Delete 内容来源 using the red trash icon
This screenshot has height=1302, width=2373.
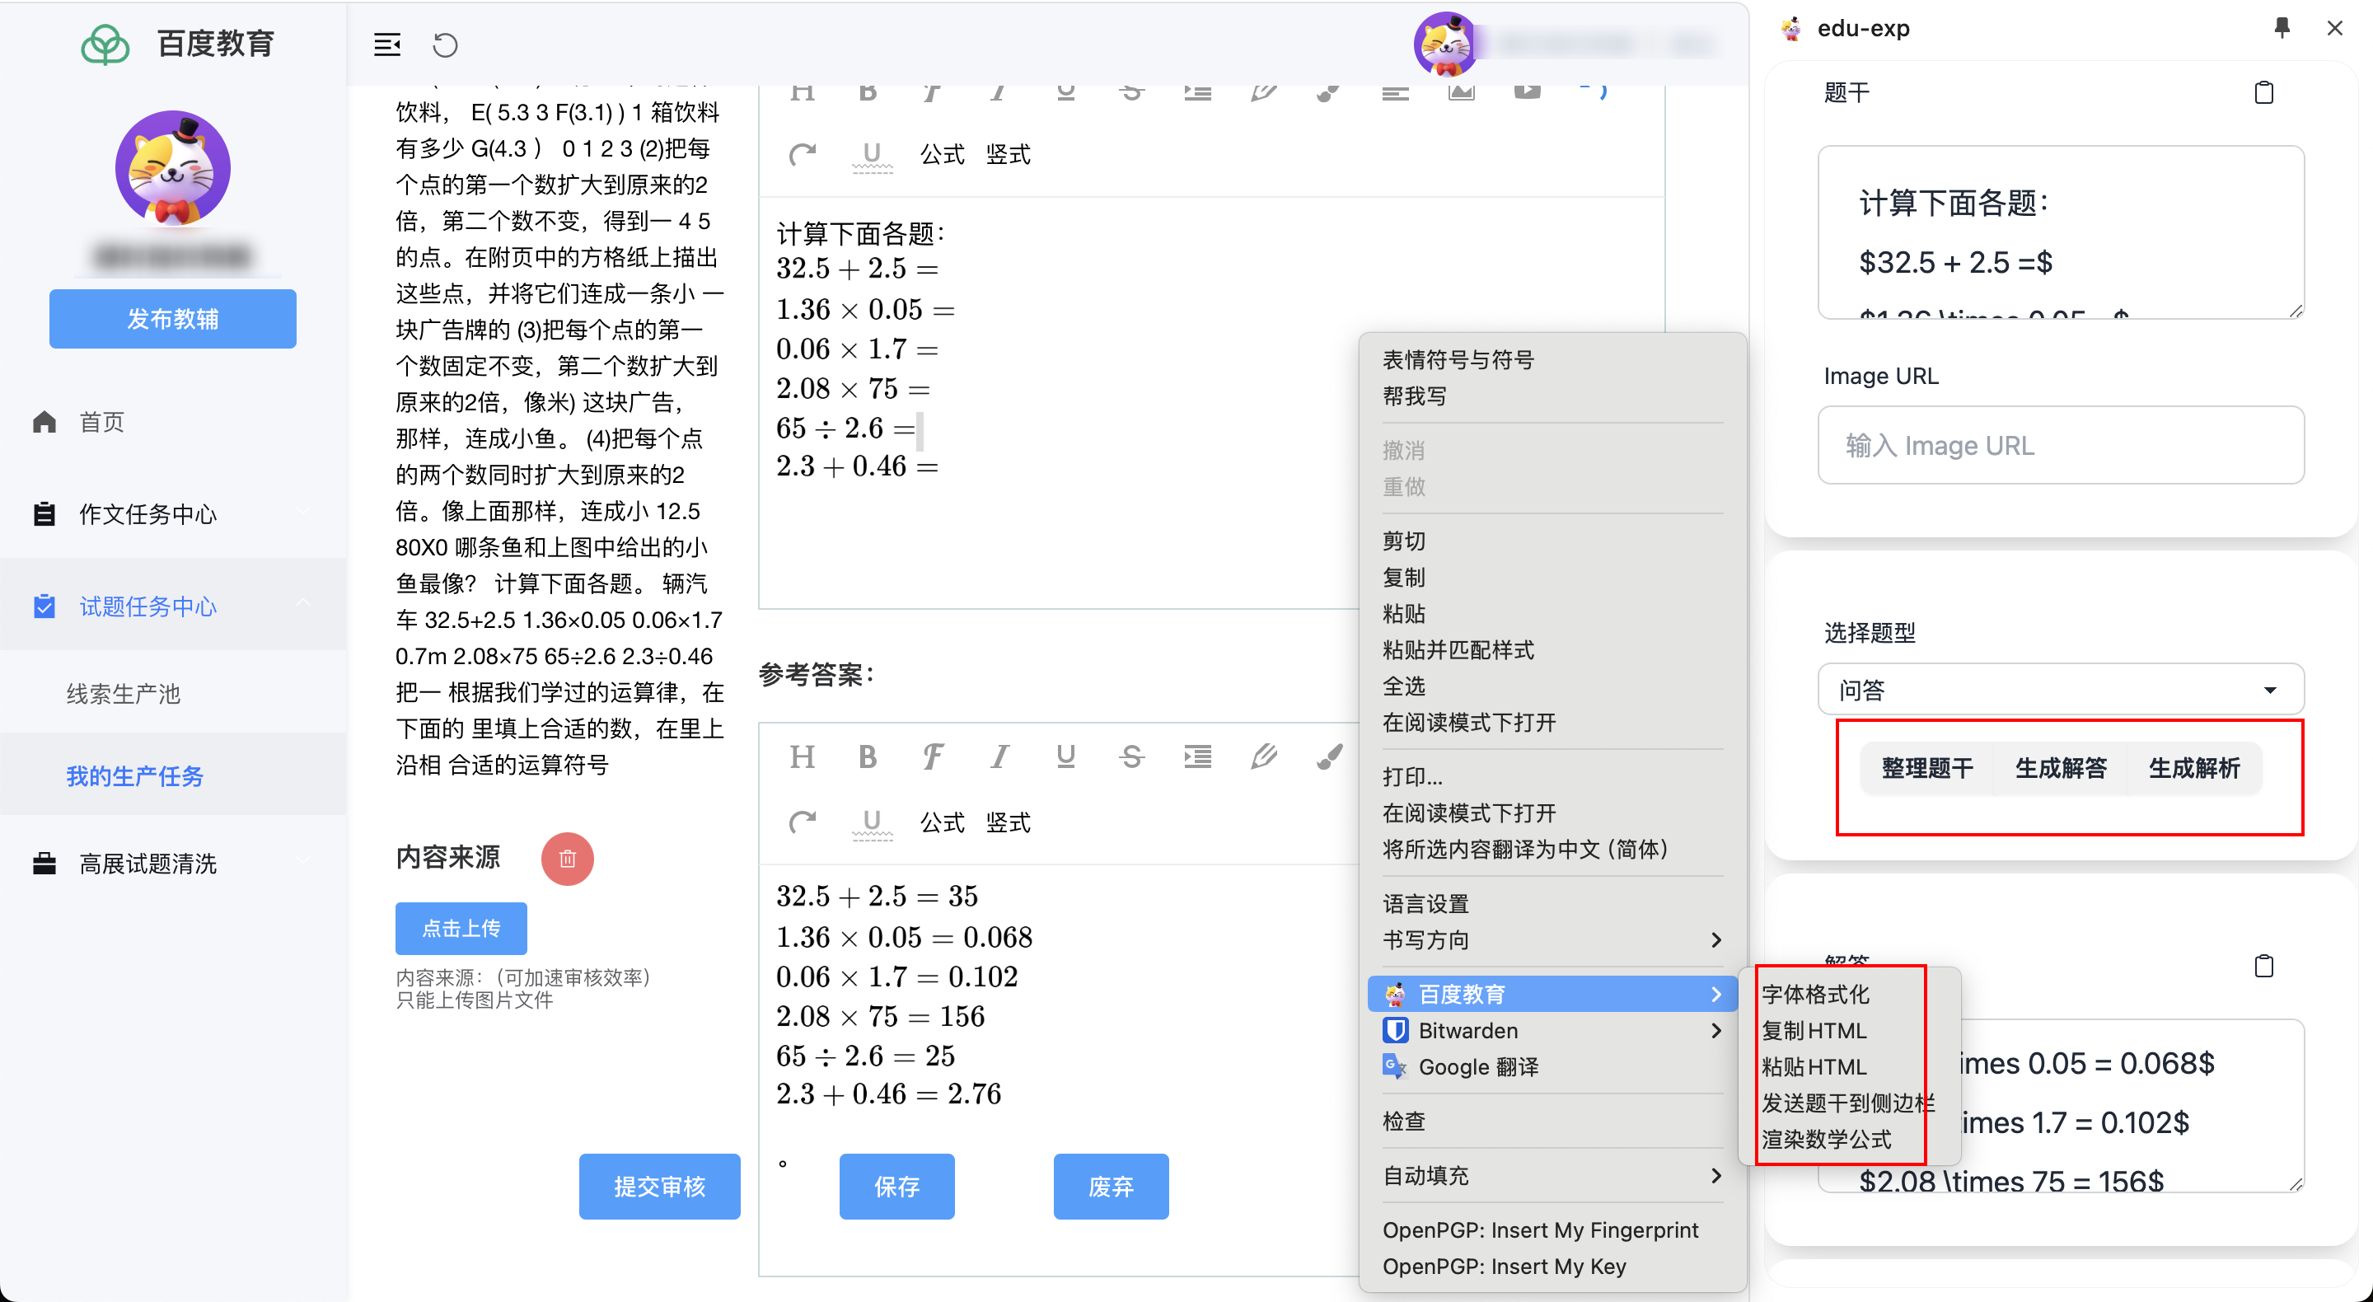click(568, 859)
